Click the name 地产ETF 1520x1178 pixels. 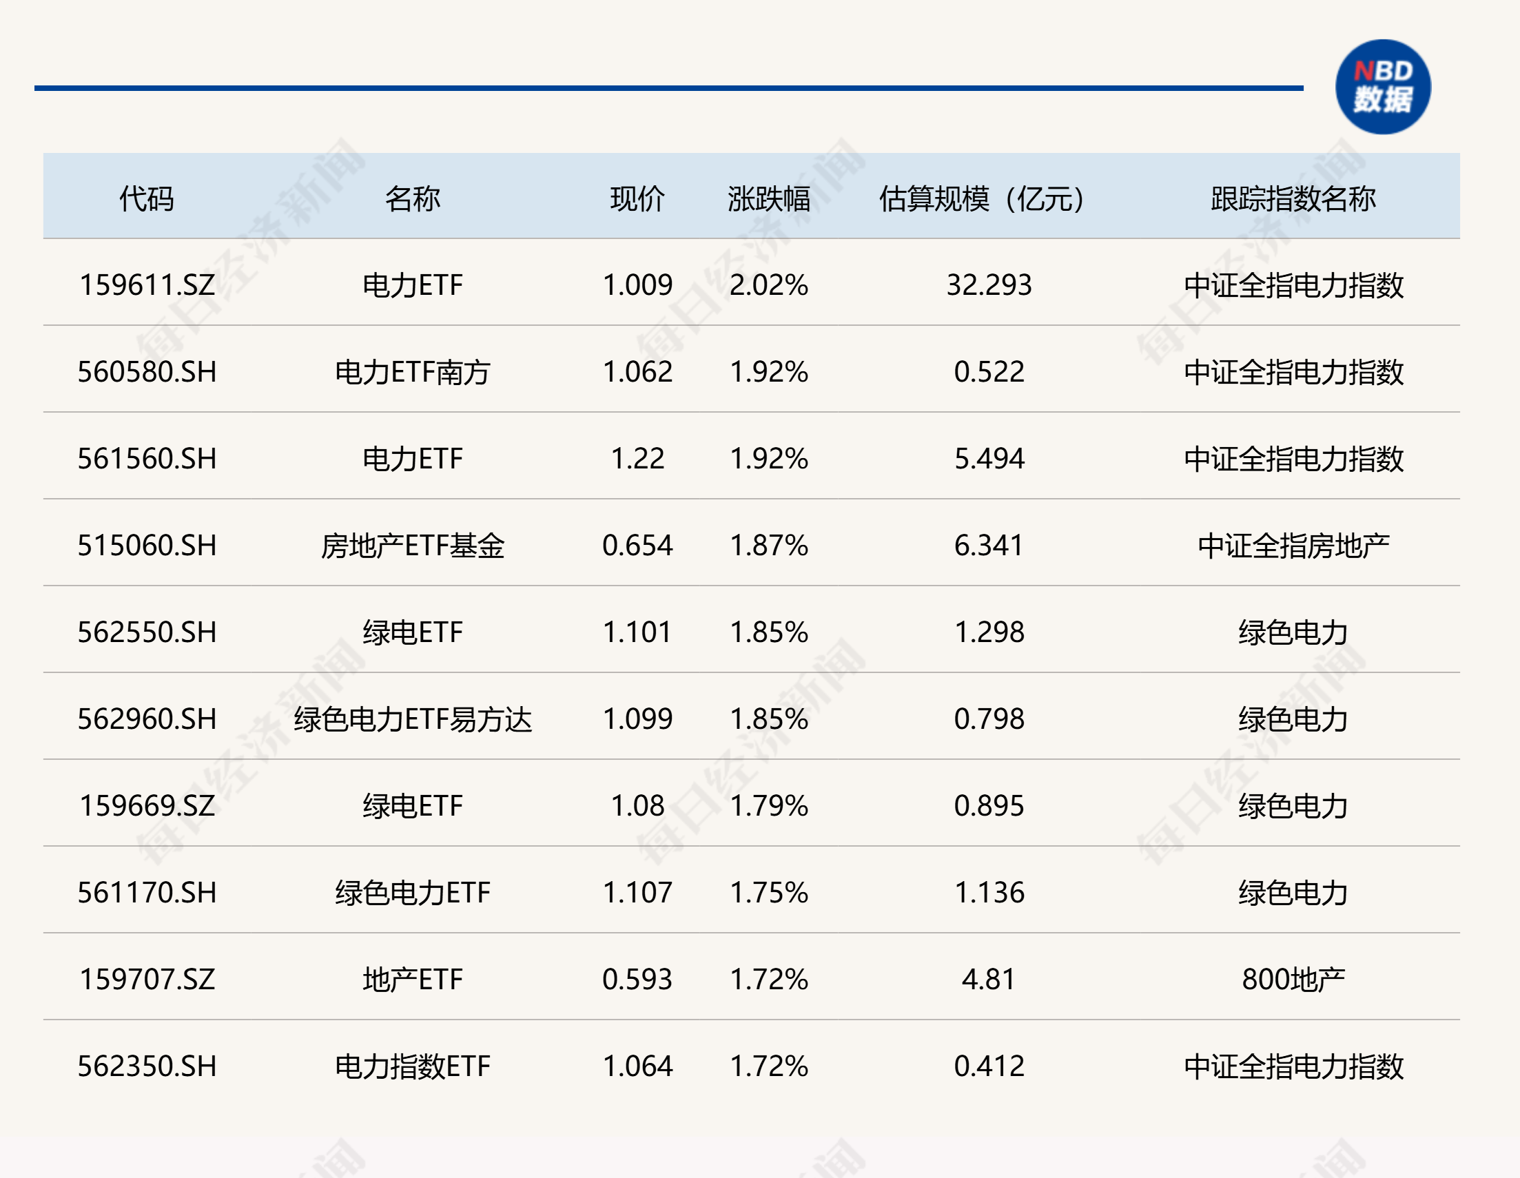pos(413,979)
